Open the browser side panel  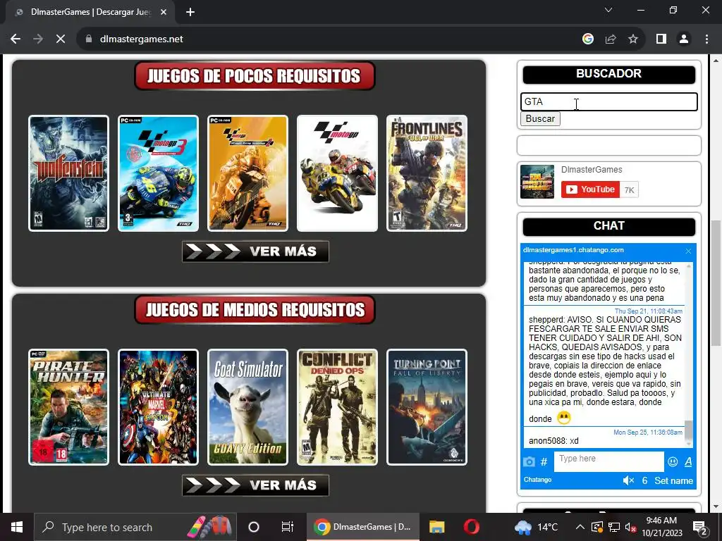pyautogui.click(x=661, y=39)
